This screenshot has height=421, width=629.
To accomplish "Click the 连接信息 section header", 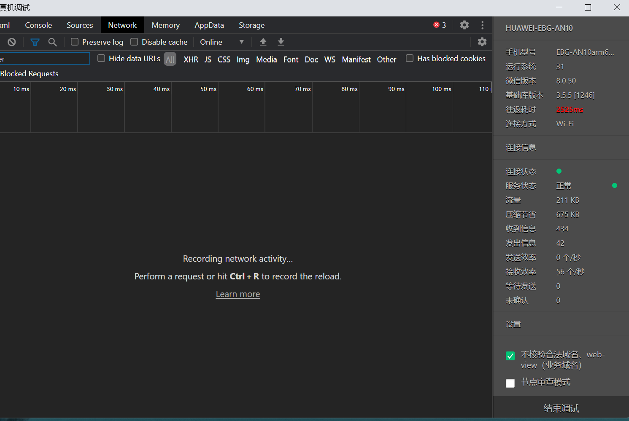I will [x=521, y=147].
